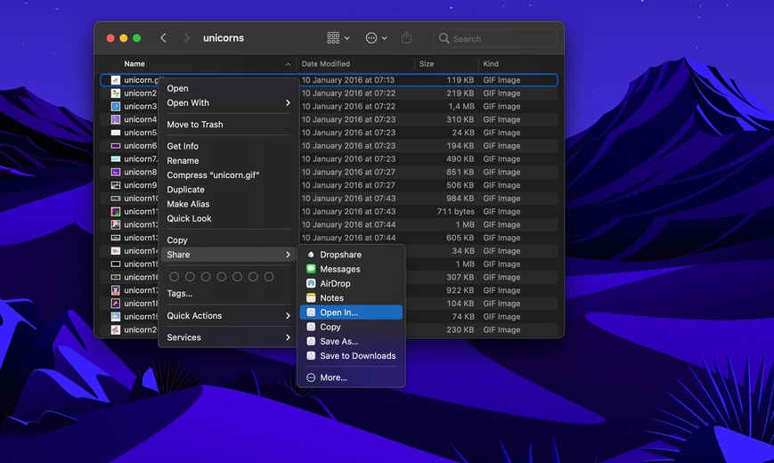Select Get Info from the context menu
This screenshot has width=774, height=463.
point(183,146)
